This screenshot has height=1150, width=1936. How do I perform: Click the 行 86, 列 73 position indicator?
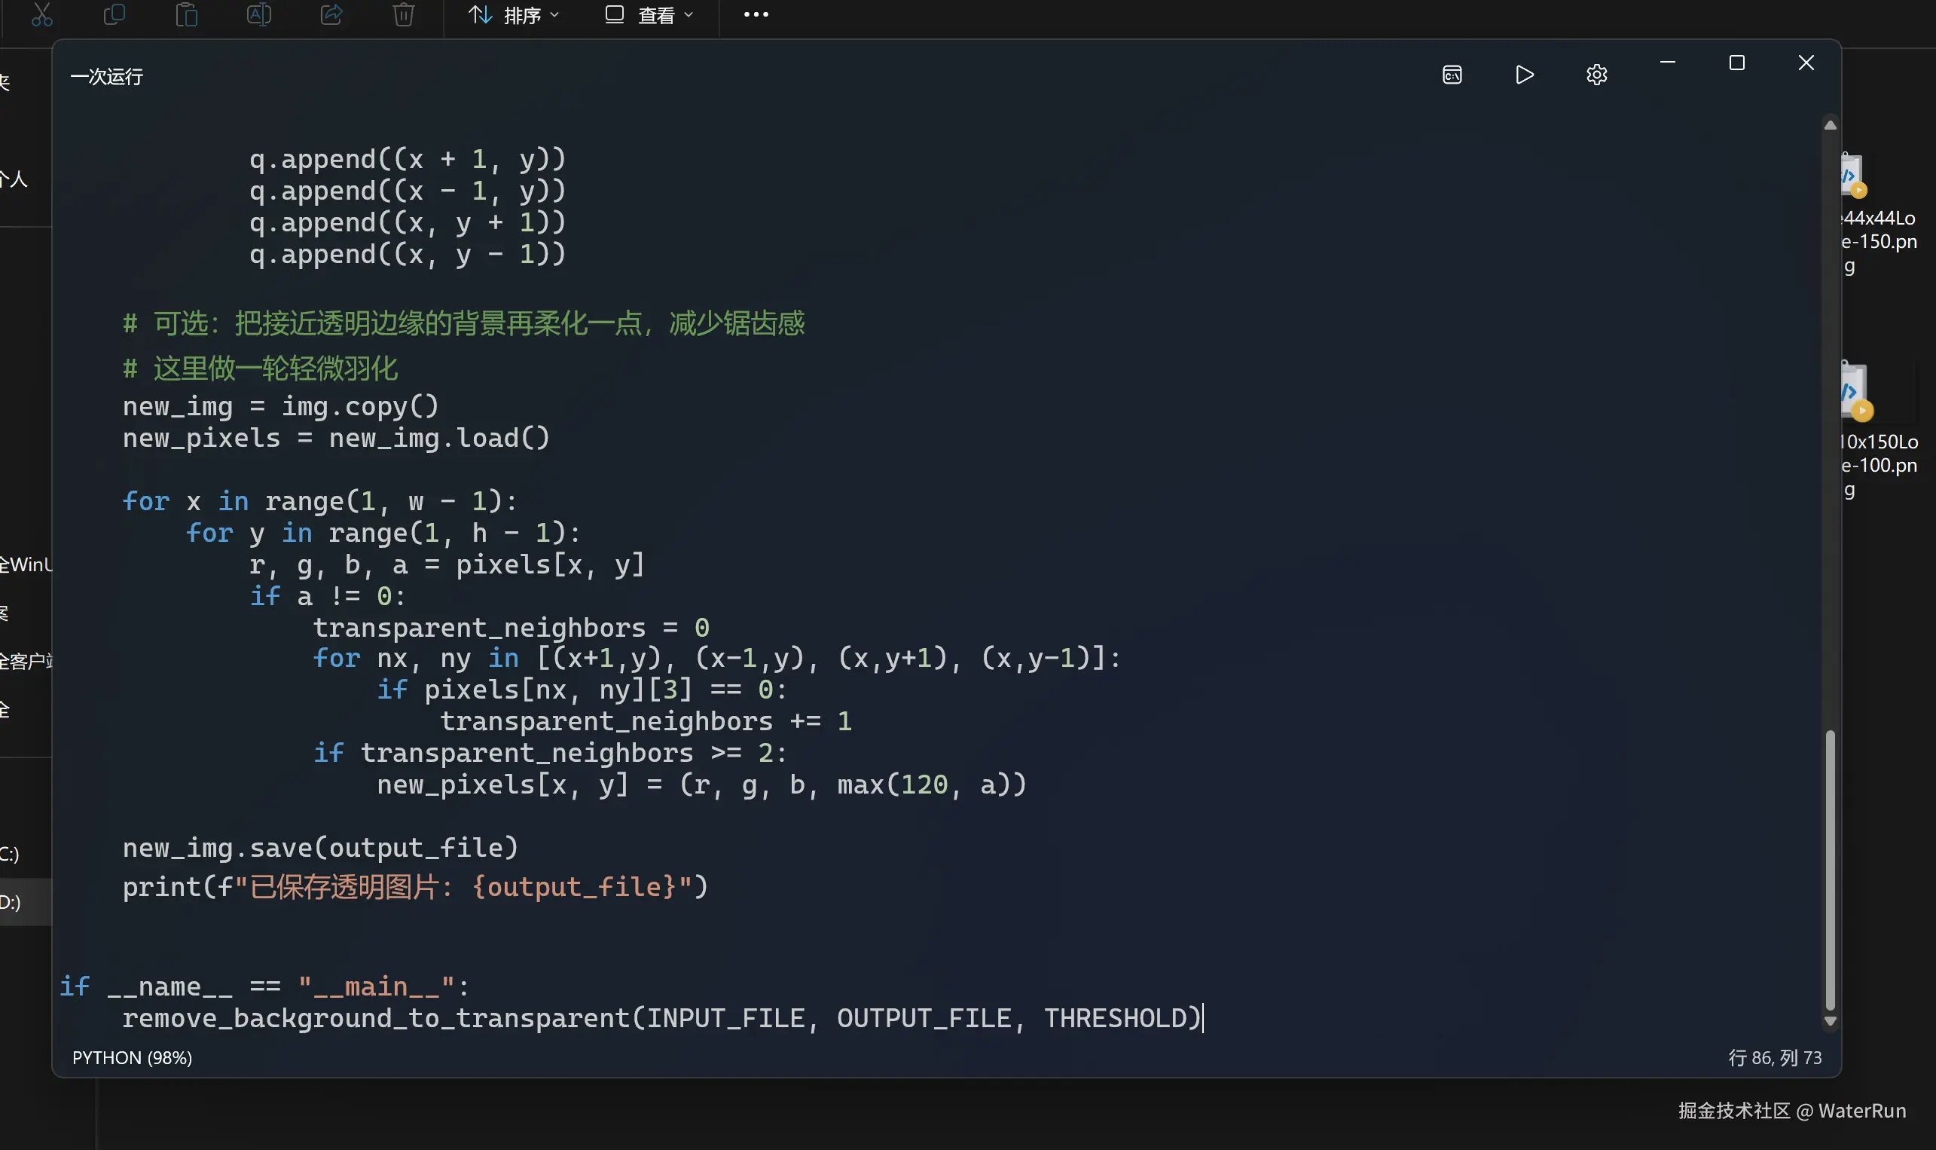1774,1058
